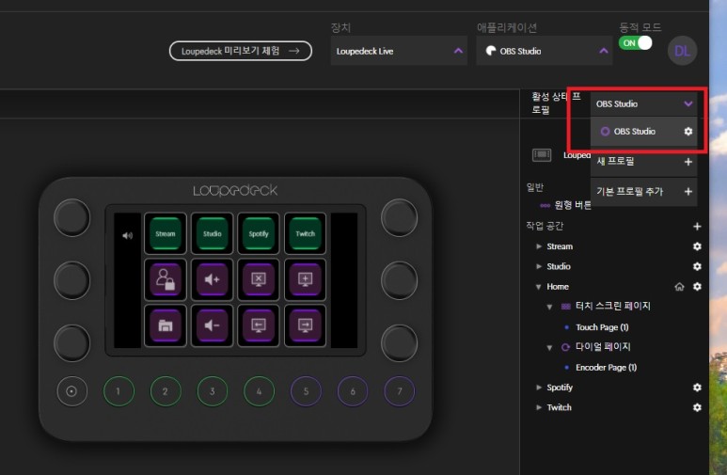Open settings gear for Spotify workspace
The image size is (727, 475).
[697, 388]
